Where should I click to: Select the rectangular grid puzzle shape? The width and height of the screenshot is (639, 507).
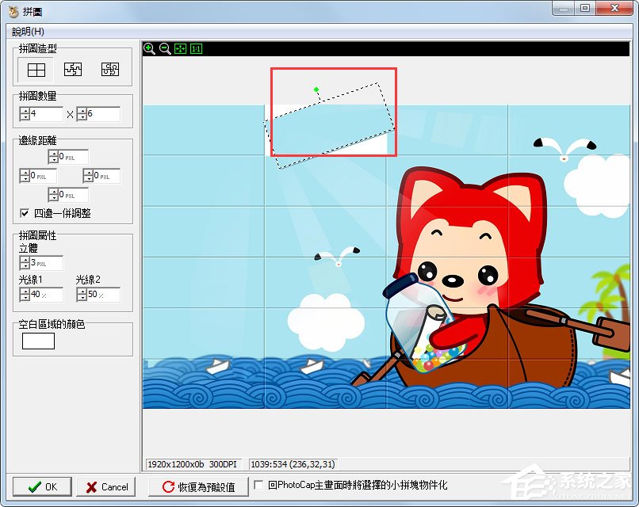click(36, 70)
